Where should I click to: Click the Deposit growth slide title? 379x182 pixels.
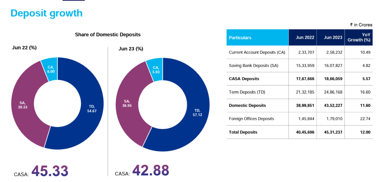coord(46,13)
